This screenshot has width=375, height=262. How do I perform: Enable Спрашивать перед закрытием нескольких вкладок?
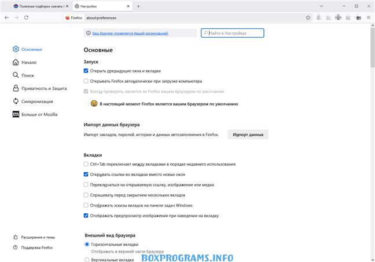86,195
